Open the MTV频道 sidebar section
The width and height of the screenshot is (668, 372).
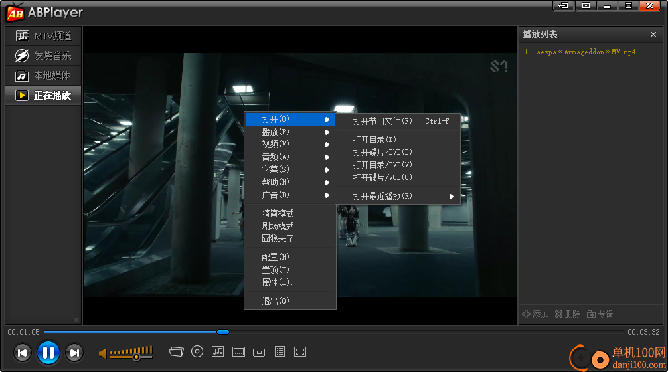[43, 36]
